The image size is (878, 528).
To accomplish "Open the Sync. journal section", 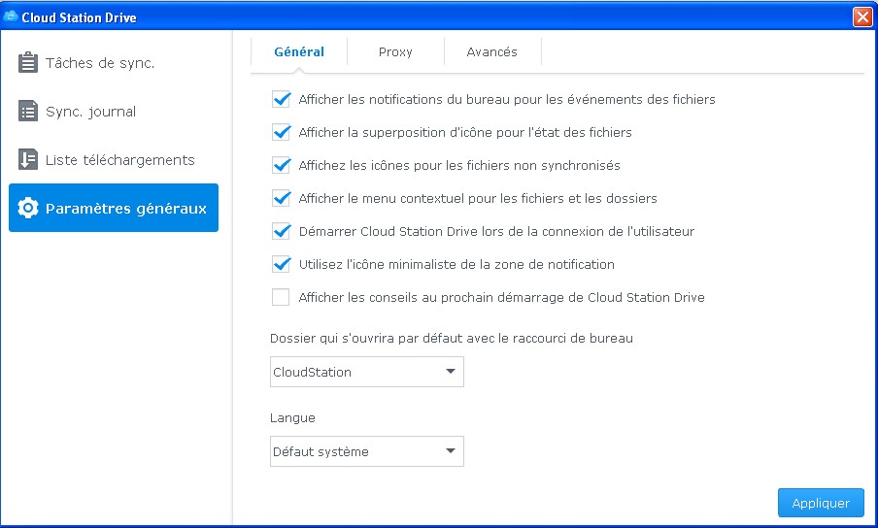I will pos(90,112).
